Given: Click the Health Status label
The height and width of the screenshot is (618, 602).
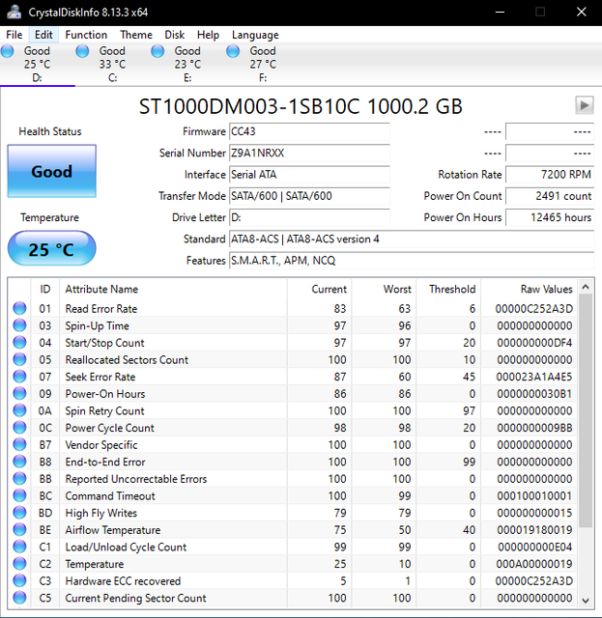Looking at the screenshot, I should point(50,131).
